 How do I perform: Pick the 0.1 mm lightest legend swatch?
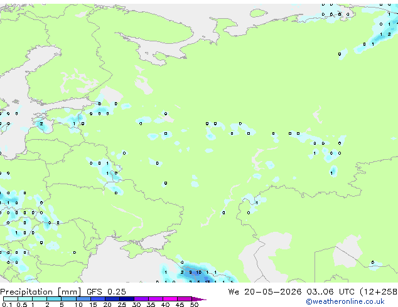11,299
